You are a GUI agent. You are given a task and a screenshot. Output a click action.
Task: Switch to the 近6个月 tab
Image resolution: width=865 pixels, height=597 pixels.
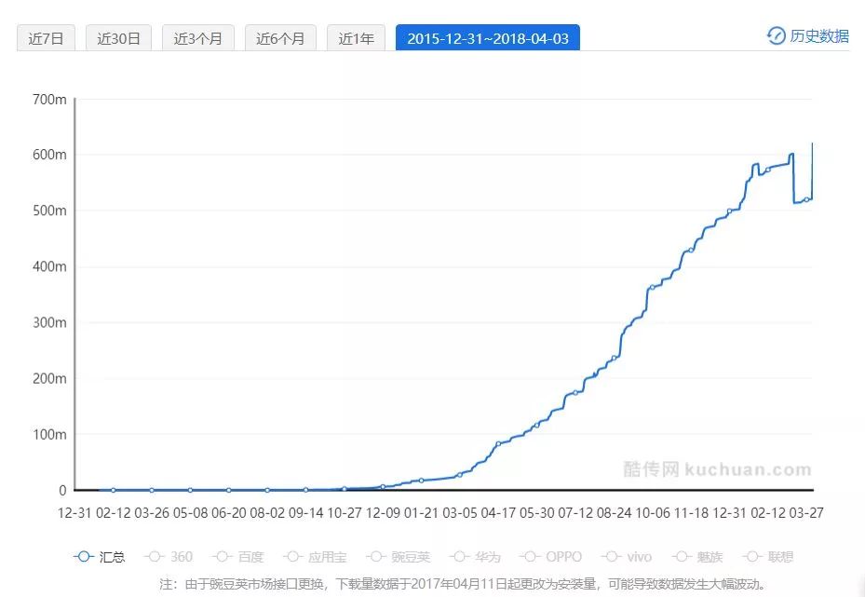tap(280, 38)
